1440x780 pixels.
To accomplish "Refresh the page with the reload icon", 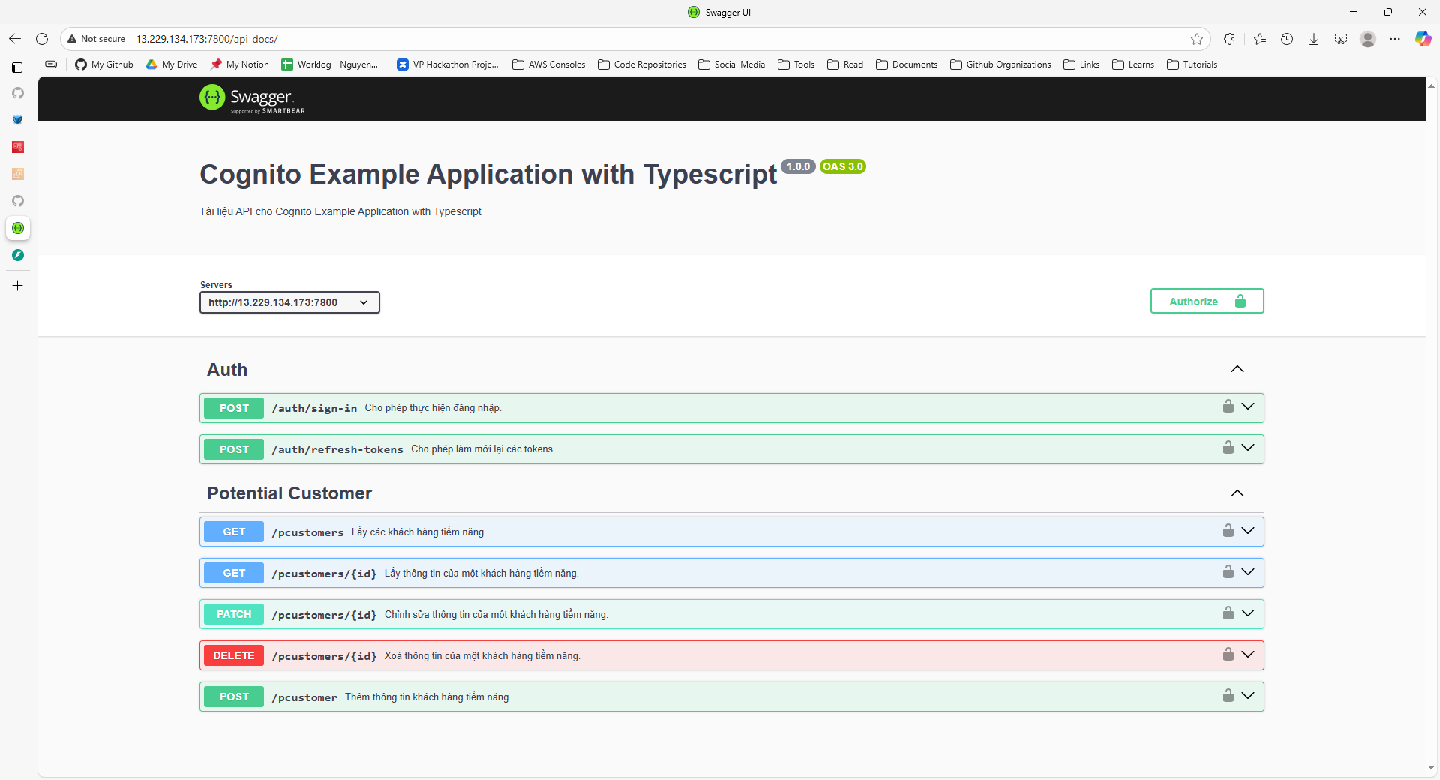I will click(42, 39).
